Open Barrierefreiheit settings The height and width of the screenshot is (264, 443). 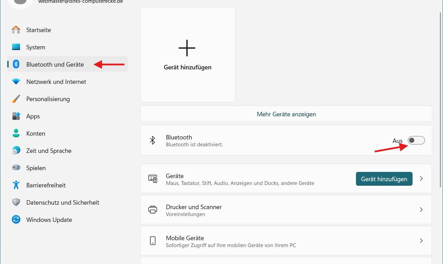(67, 185)
